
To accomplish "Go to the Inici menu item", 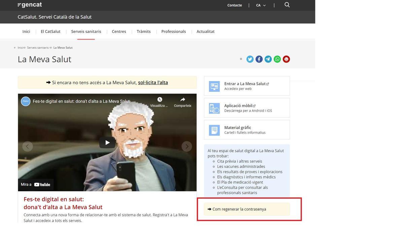I will [26, 31].
